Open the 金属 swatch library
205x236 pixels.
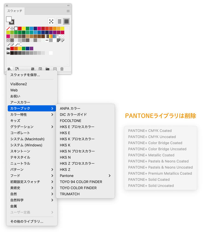(x=32, y=206)
